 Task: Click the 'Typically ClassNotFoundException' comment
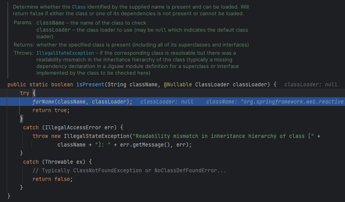(129, 171)
